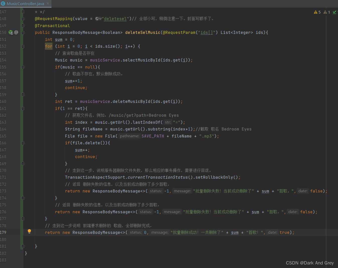Click the comment on line 178
Screen dimensions: 338x268
pos(99,226)
